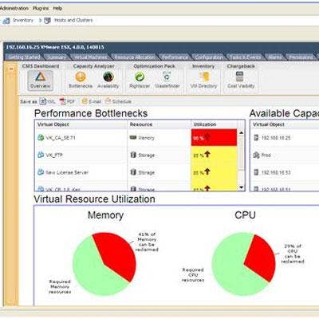Click the bottlenecks list scroll down arrow
The height and width of the screenshot is (319, 319).
241,187
